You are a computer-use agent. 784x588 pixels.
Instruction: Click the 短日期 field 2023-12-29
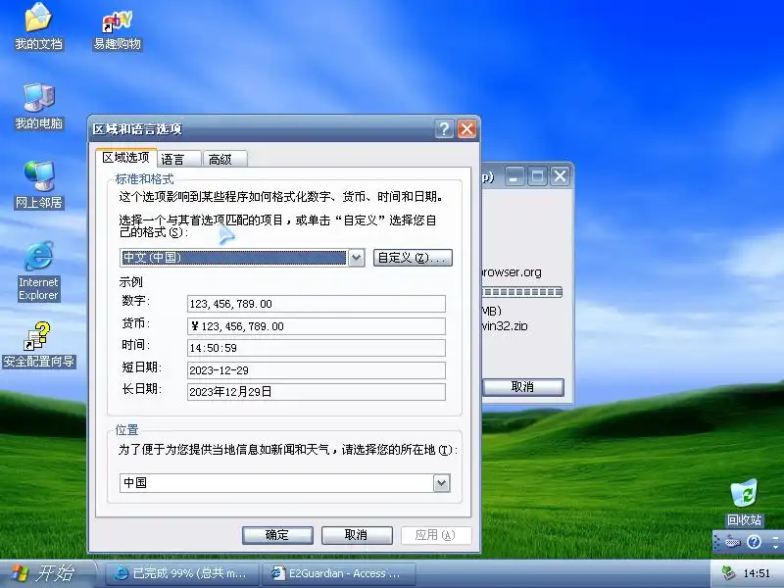316,370
